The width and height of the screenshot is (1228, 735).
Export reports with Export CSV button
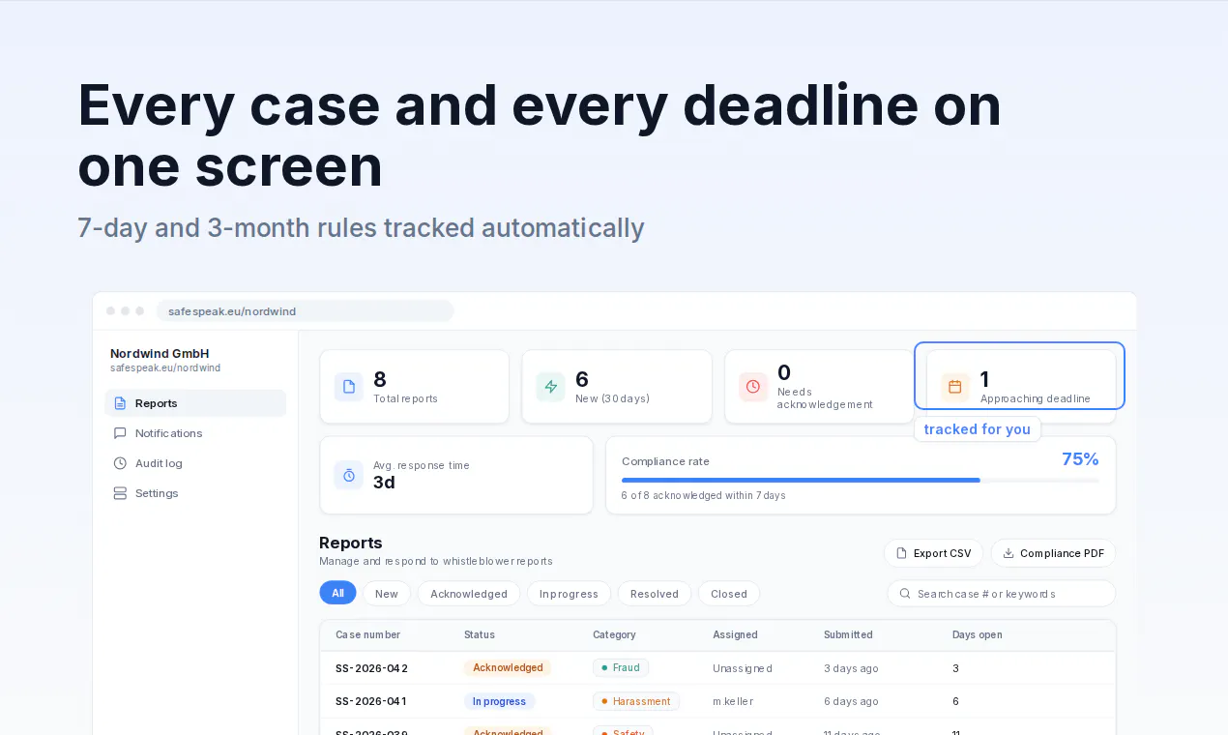coord(933,553)
